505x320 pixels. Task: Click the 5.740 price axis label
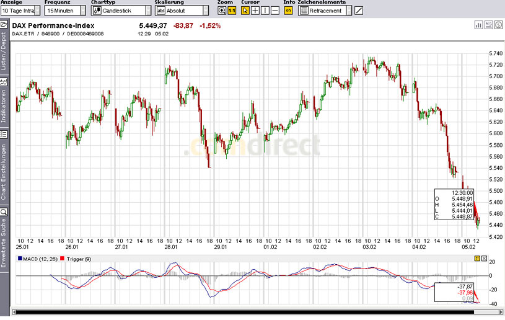click(x=496, y=53)
